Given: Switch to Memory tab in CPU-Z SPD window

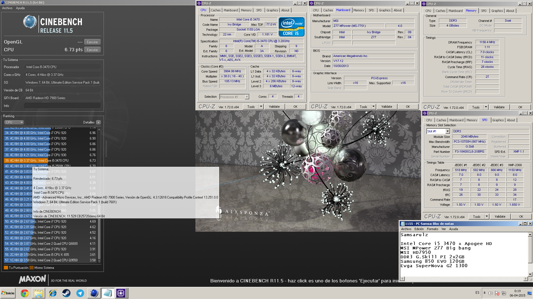Looking at the screenshot, I should point(472,120).
